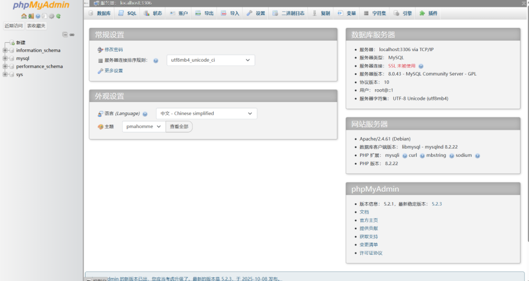Open the 二进制日志 tab
This screenshot has width=529, height=281.
(289, 13)
